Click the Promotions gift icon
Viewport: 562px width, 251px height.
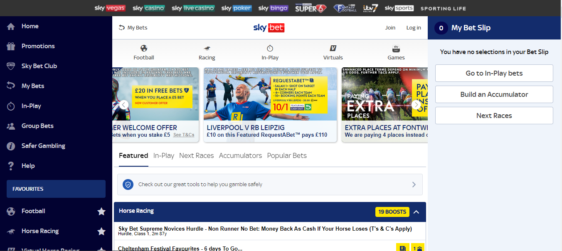coord(11,46)
